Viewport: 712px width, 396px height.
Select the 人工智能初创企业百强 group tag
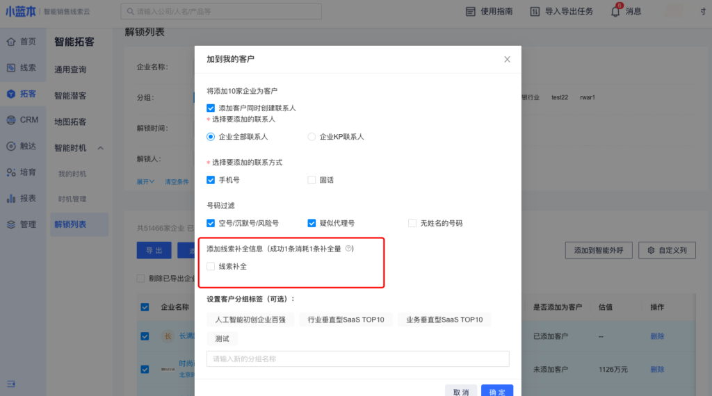coord(250,320)
